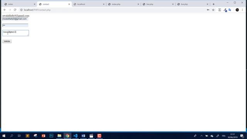This screenshot has width=247, height=139.
Task: Click inside the message textarea
Action: 15,33
